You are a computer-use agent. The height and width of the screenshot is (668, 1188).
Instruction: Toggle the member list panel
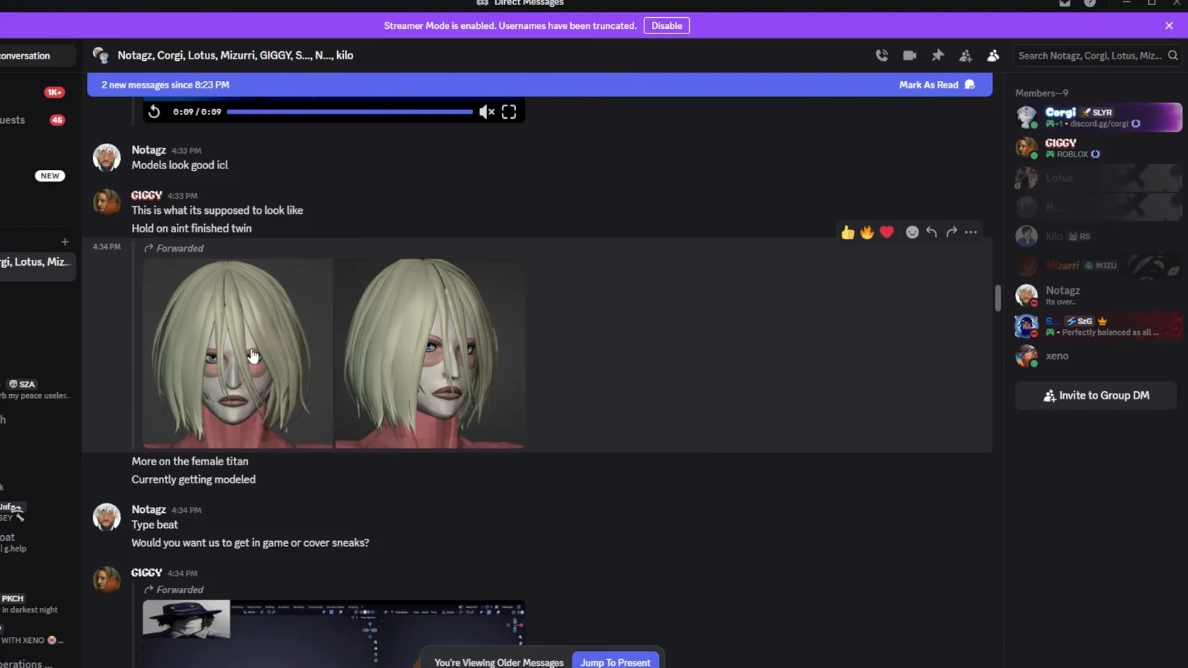993,56
